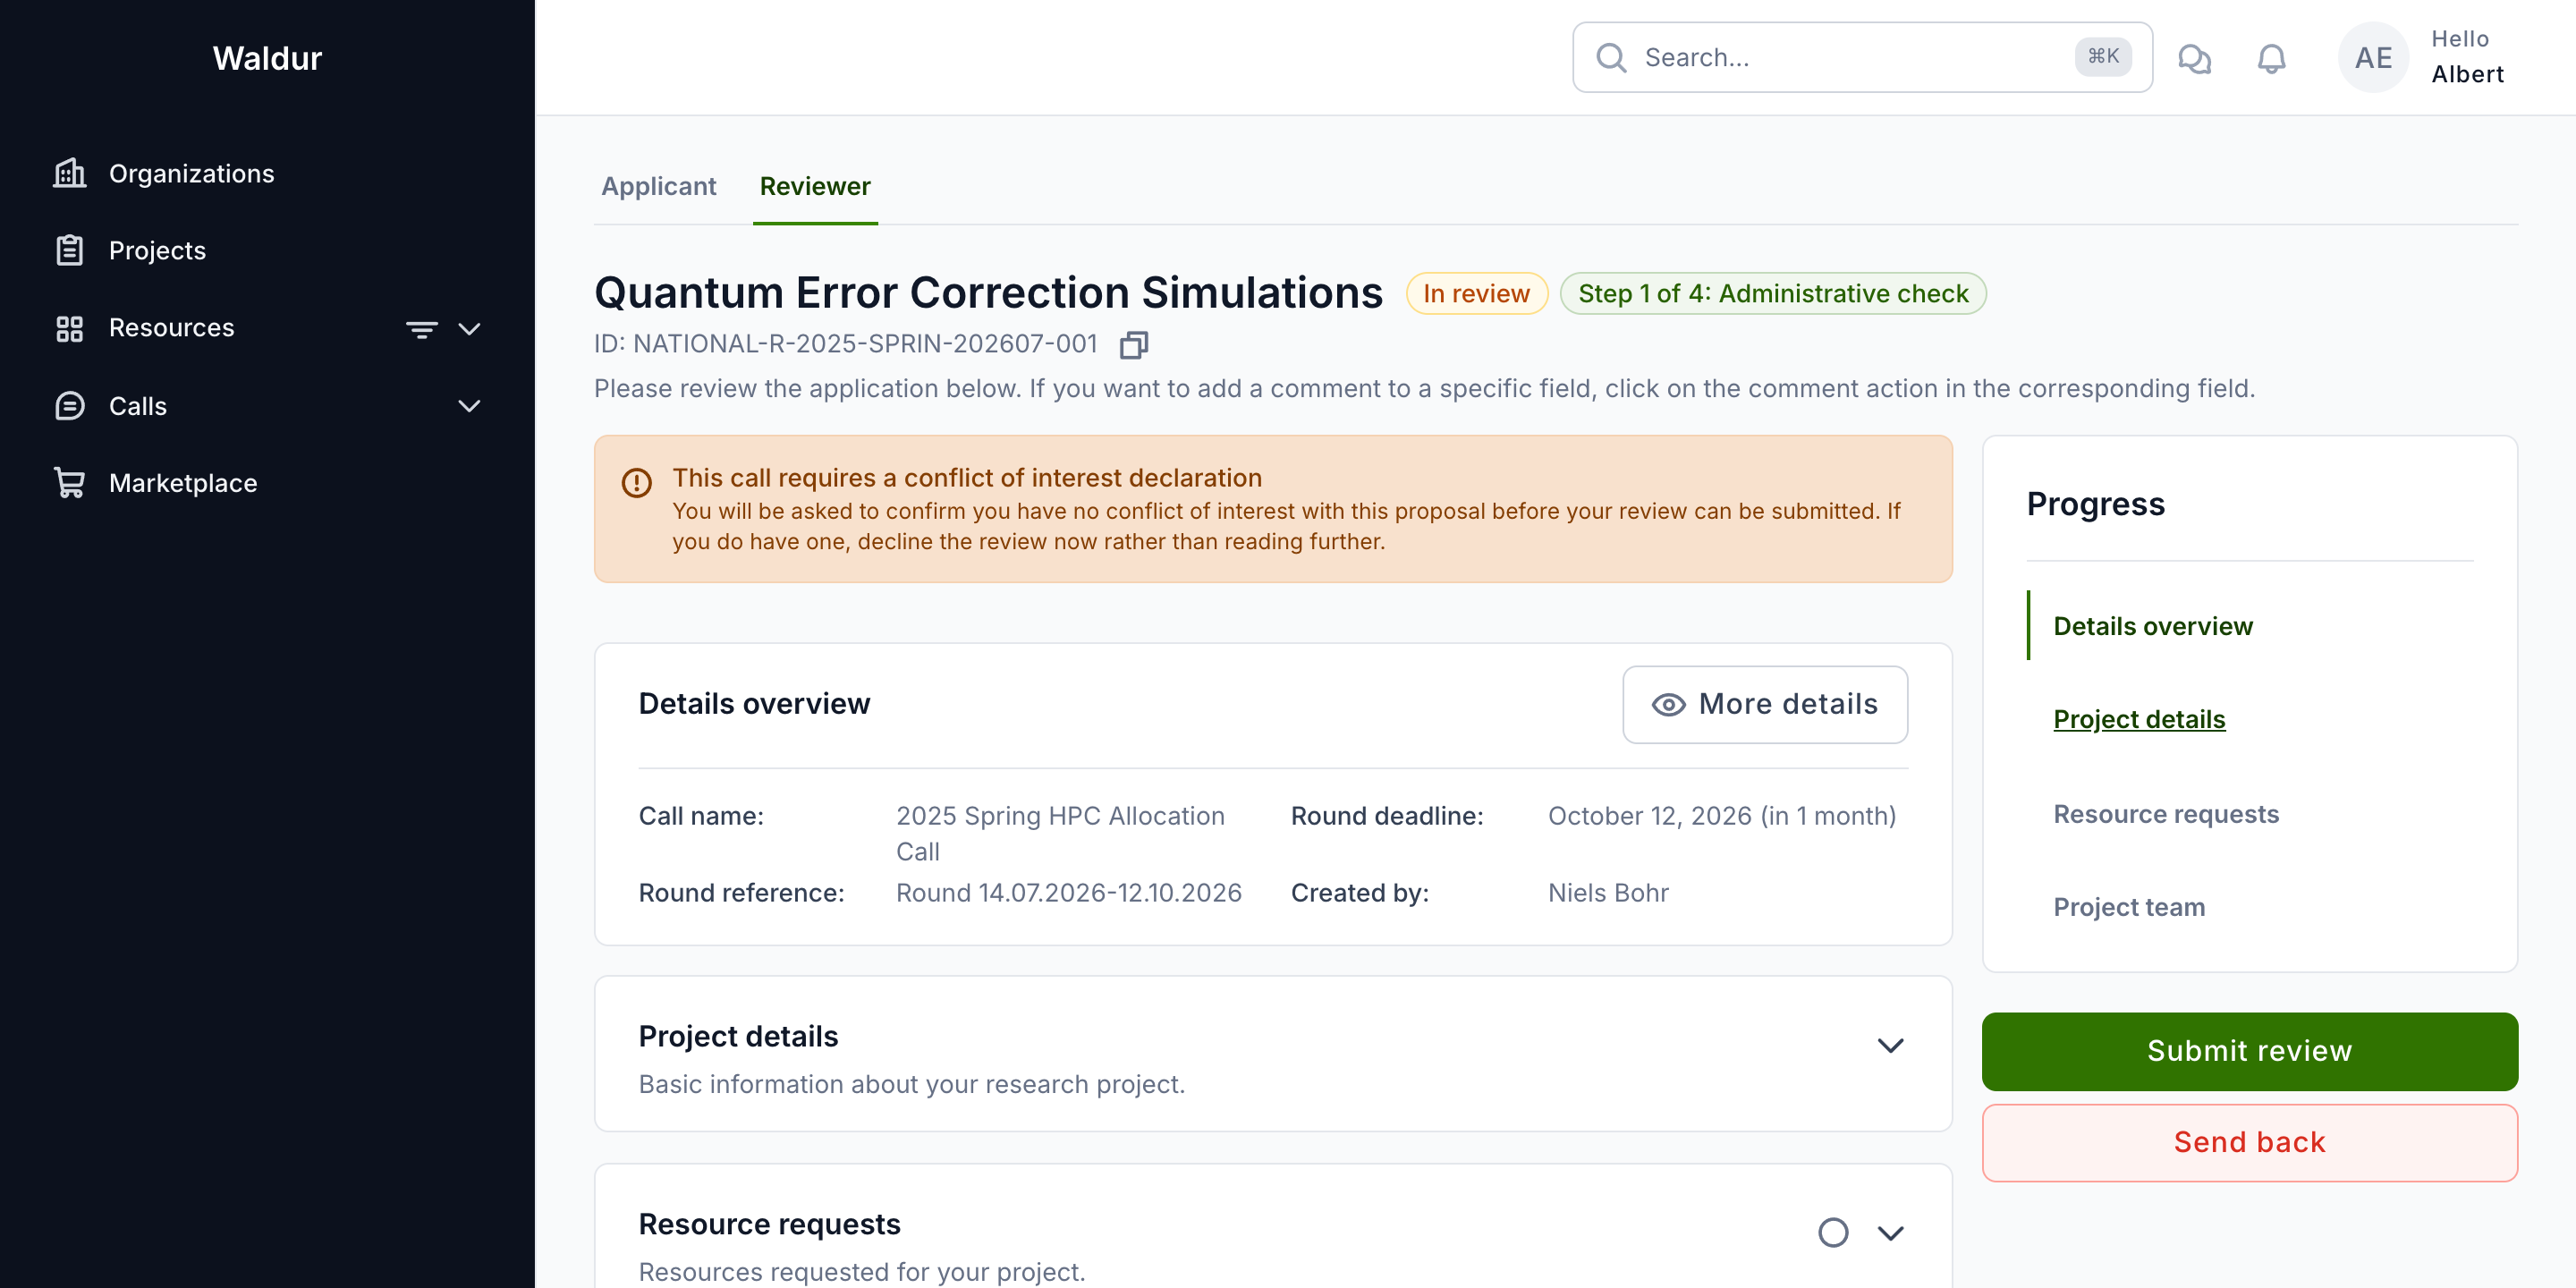Click the Send back button
The image size is (2576, 1288).
point(2249,1142)
